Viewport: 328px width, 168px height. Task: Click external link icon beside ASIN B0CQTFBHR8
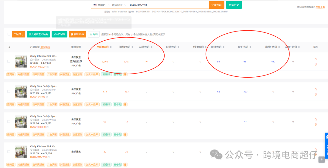click(x=48, y=127)
